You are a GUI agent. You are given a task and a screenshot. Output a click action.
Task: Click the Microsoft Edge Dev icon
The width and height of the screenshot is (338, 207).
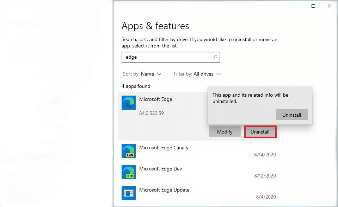tap(129, 172)
